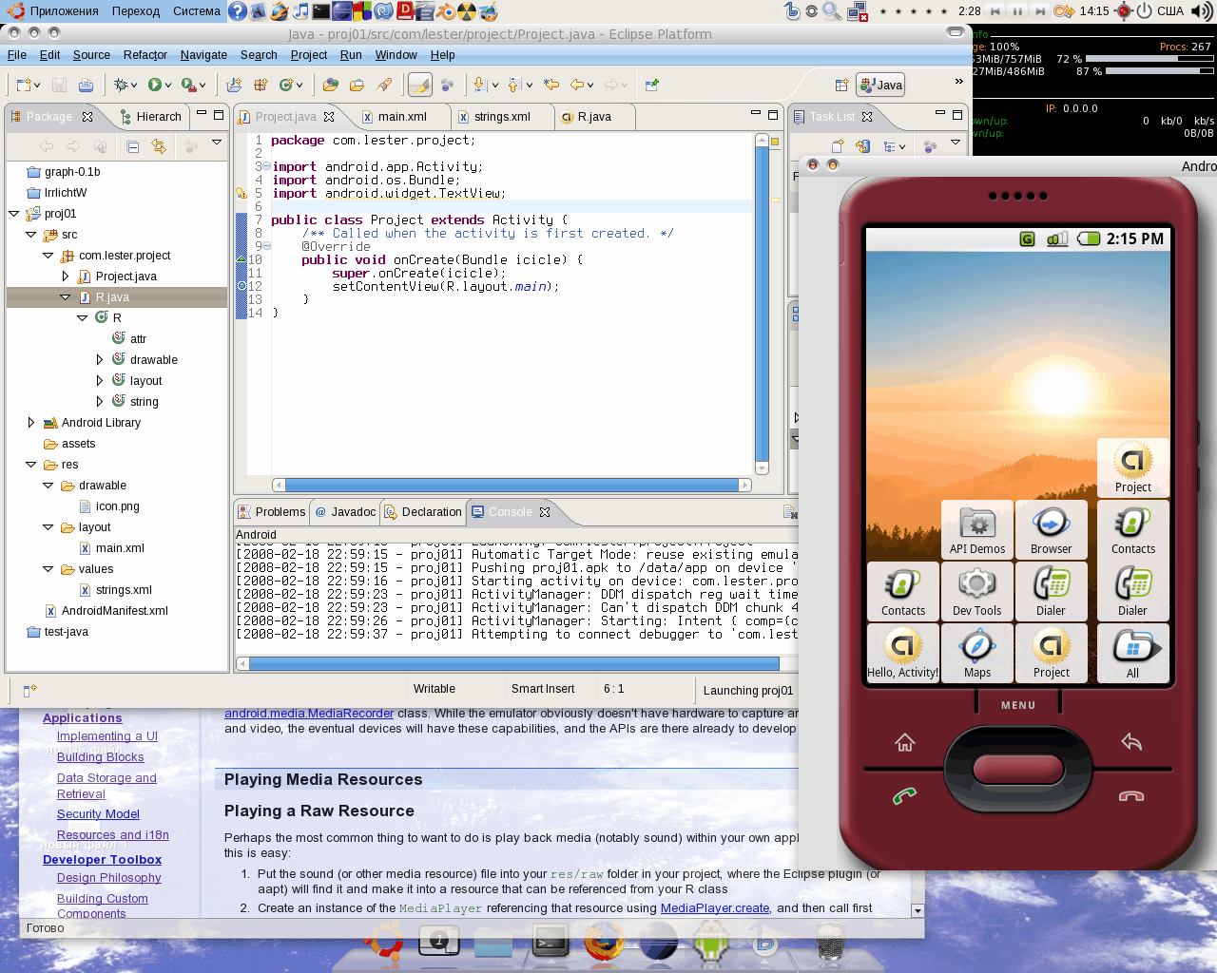The image size is (1217, 973).
Task: Click the editor vertical scrollbar
Action: (x=762, y=304)
